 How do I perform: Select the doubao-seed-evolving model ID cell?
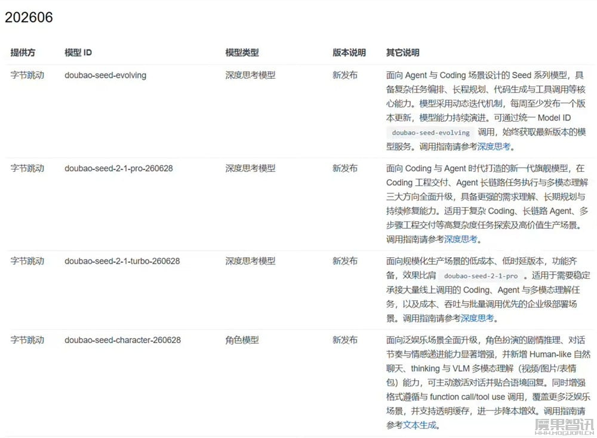(106, 75)
